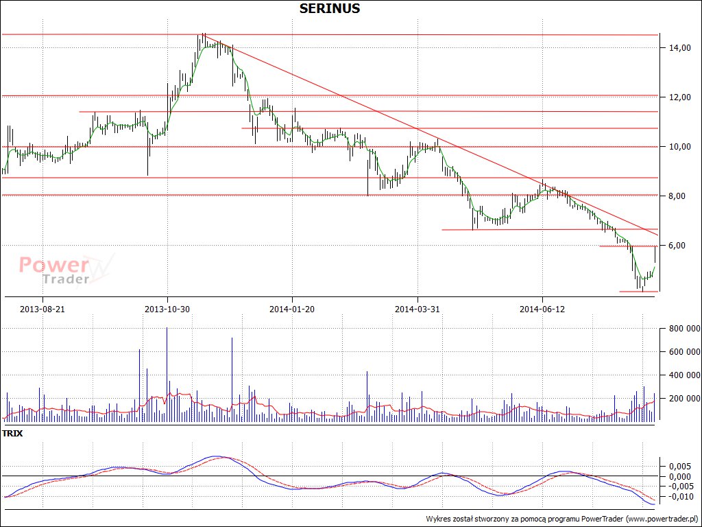Click the TRIX indicator label

click(x=12, y=434)
